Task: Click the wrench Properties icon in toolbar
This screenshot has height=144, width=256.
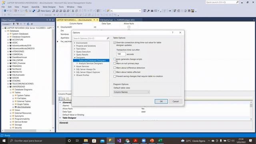Action: (x=148, y=11)
